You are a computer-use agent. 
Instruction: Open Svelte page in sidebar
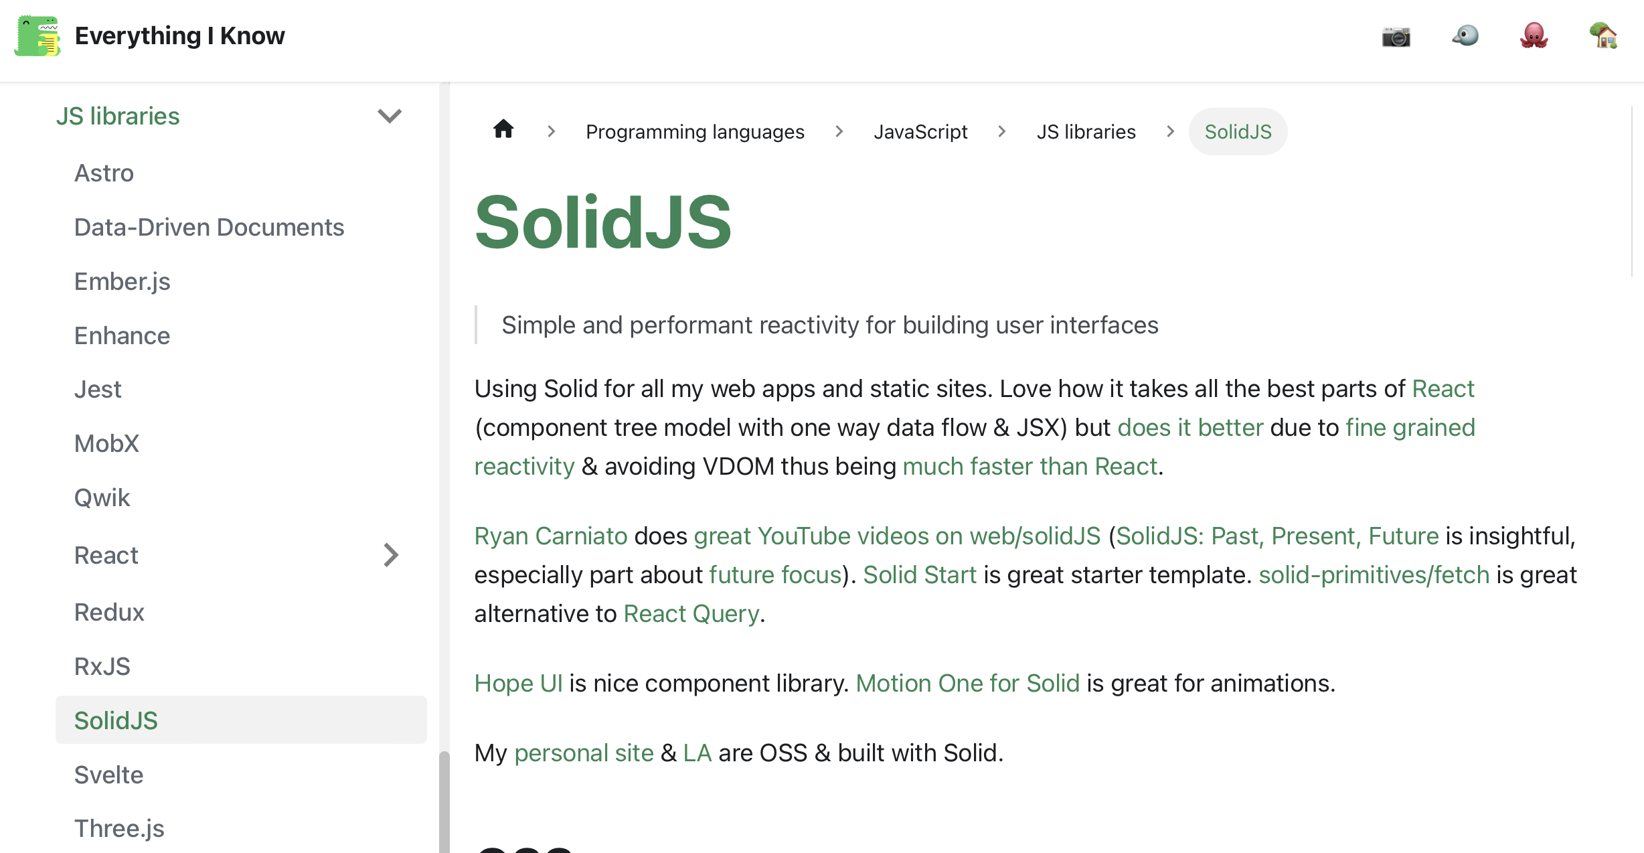coord(108,775)
